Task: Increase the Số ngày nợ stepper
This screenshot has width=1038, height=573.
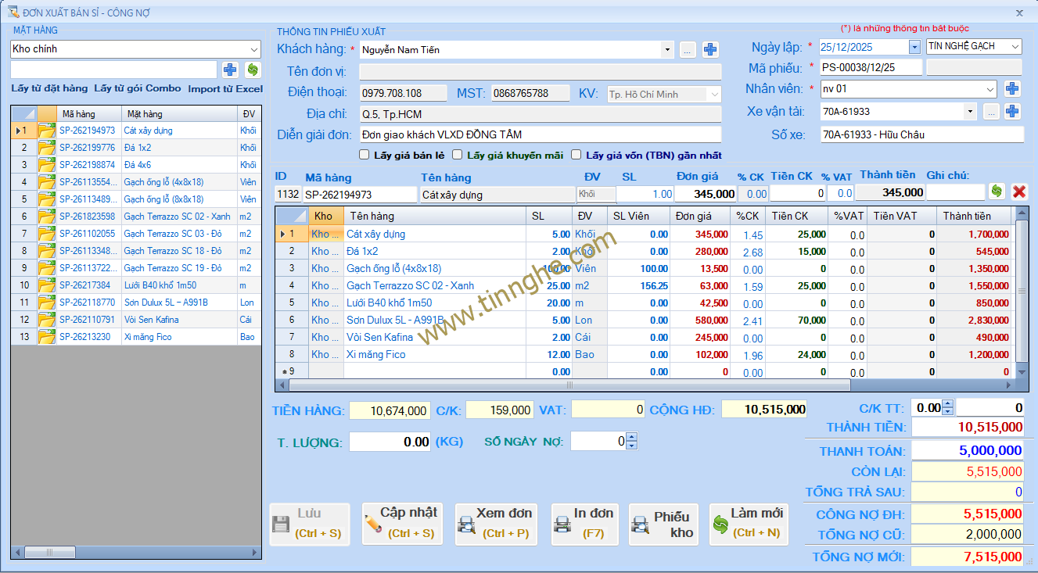Action: [x=632, y=438]
